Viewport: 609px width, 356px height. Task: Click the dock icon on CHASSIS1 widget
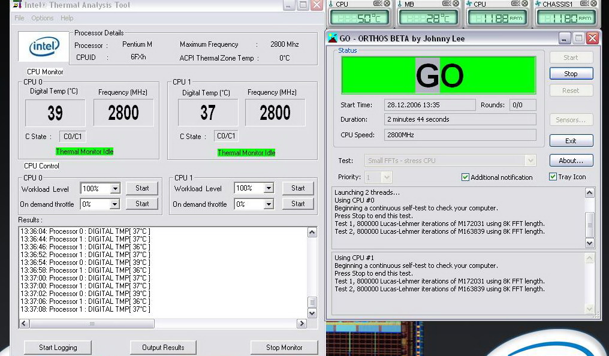[x=584, y=4]
